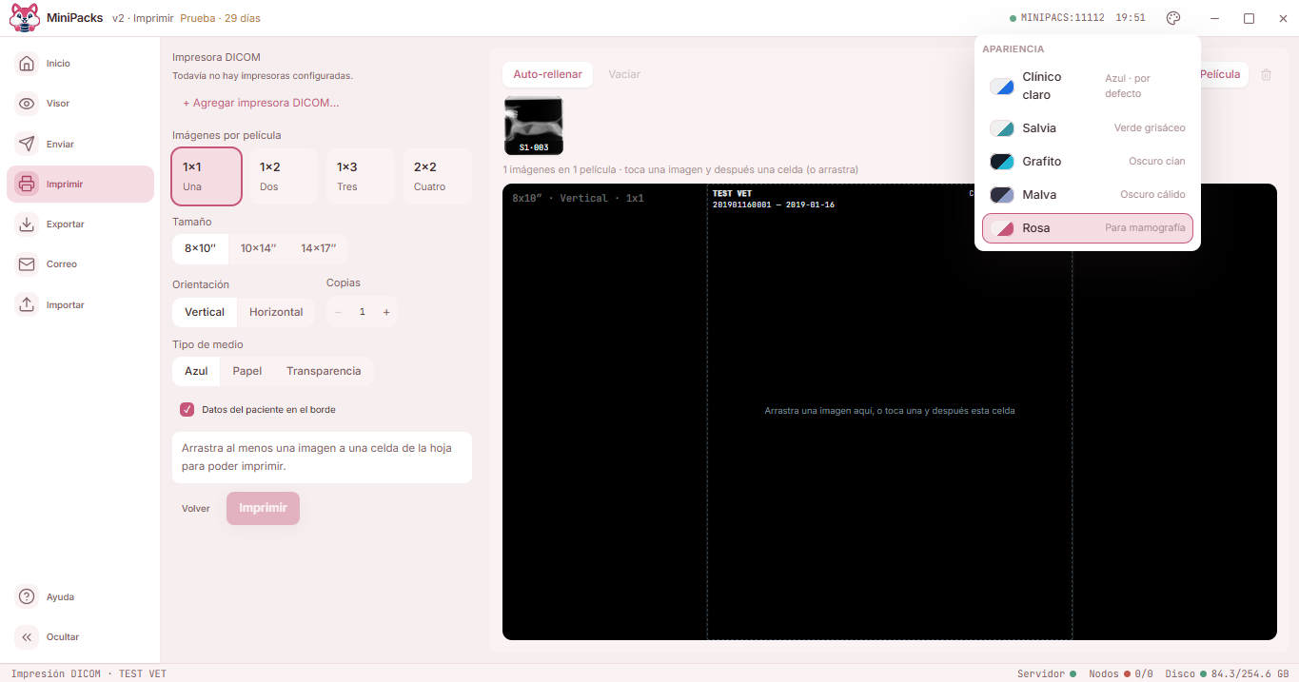Select Salvia theme option
The image size is (1299, 682).
[1088, 128]
